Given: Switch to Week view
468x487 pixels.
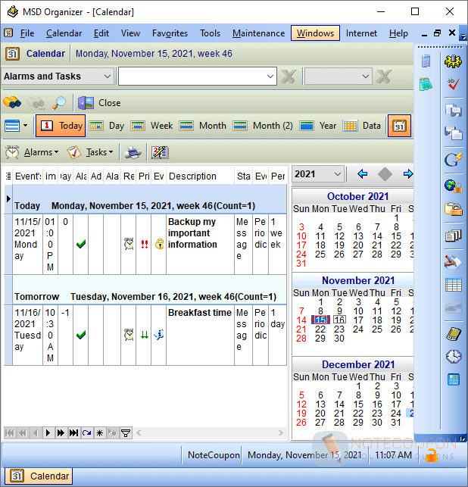Looking at the screenshot, I should pyautogui.click(x=151, y=126).
